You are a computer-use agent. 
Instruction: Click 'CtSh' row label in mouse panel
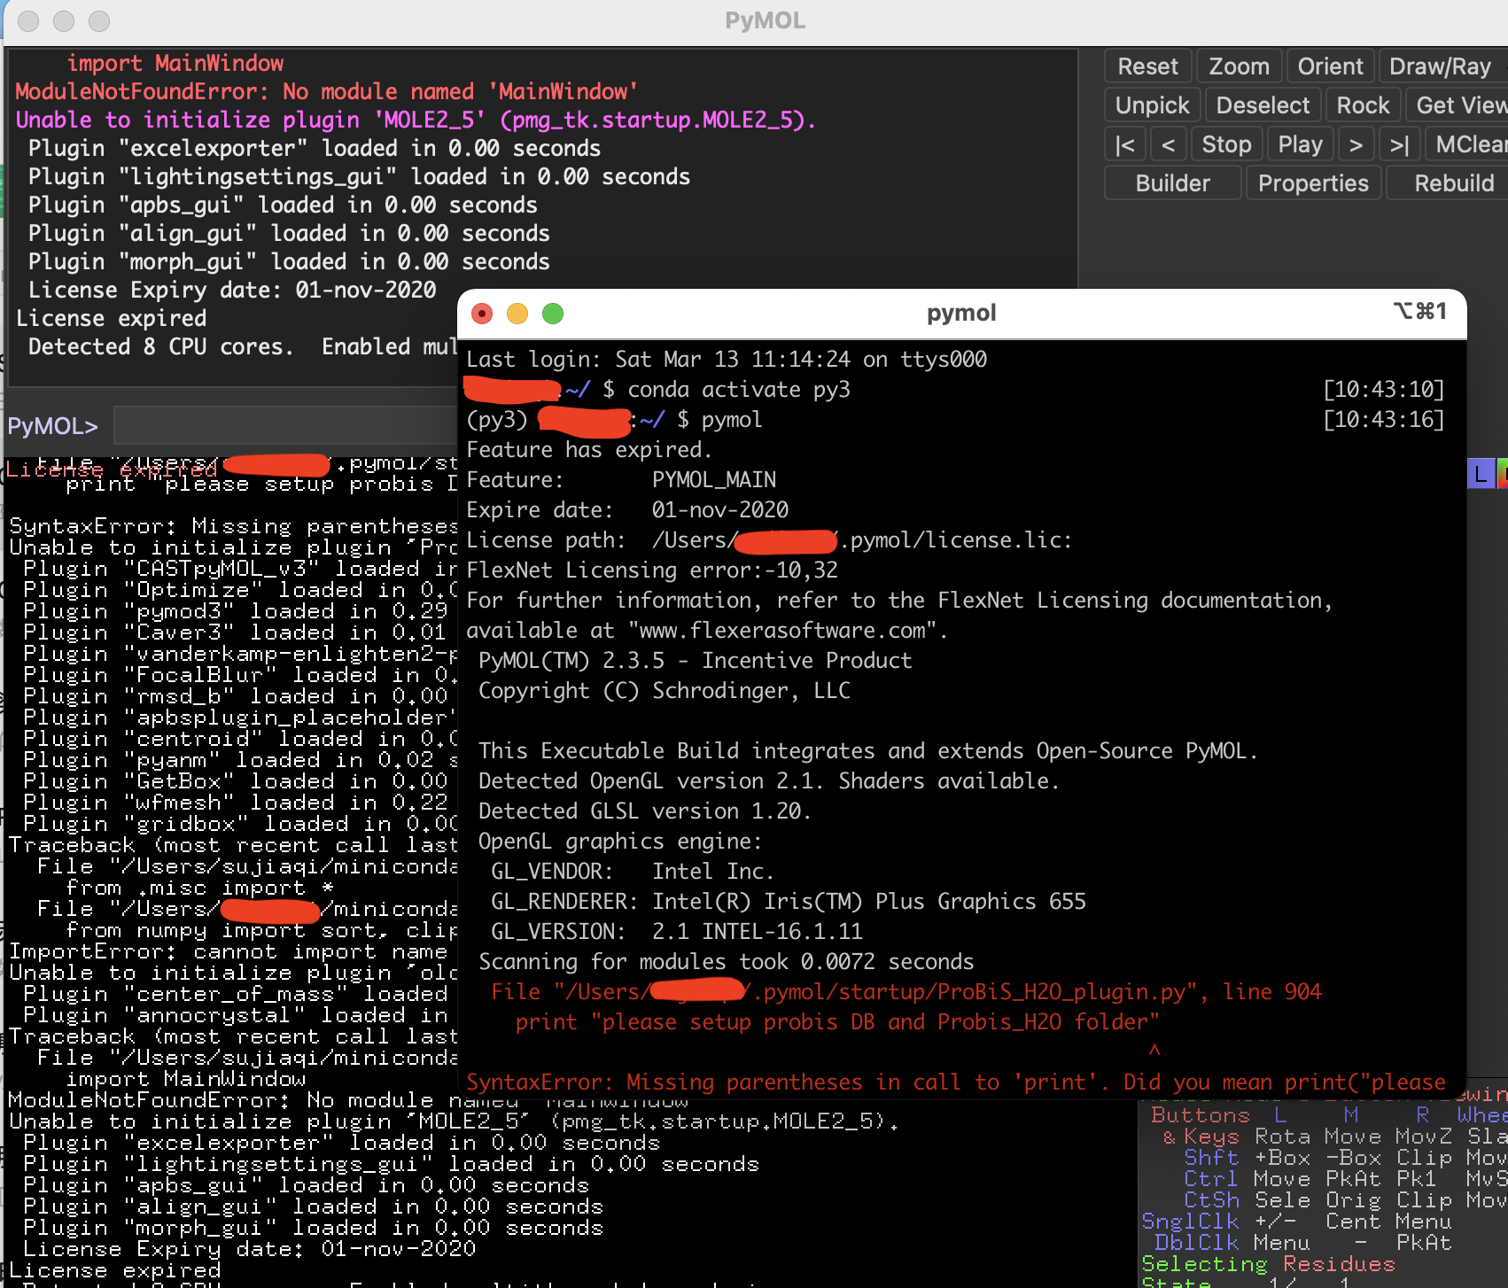point(1211,1200)
